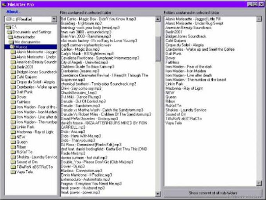Select file donna summer - hot stuff.mp3
This screenshot has height=200, width=266.
tap(84, 158)
